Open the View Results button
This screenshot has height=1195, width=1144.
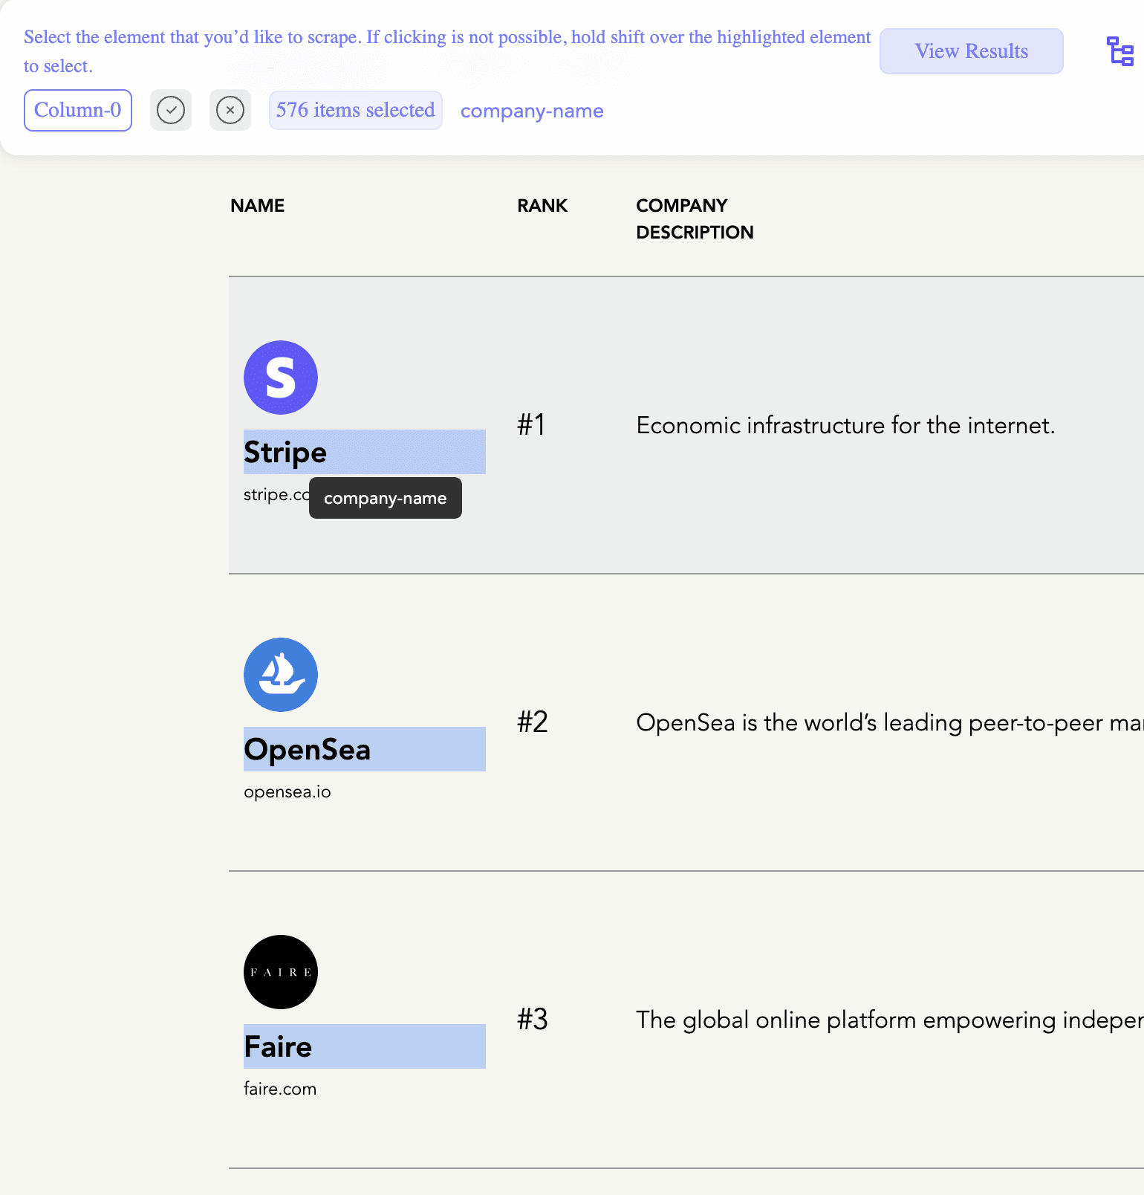972,51
